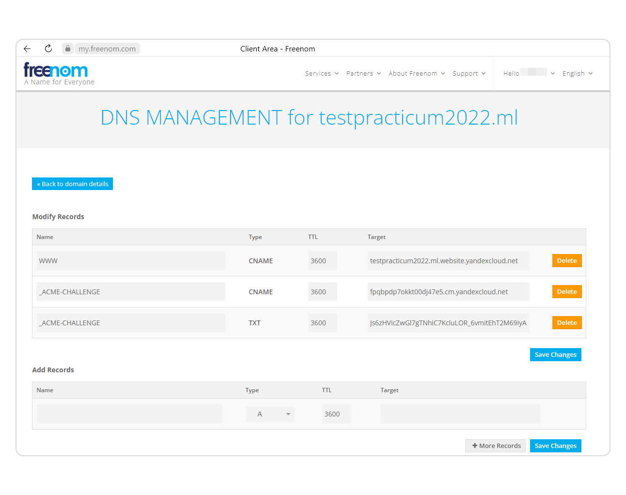Click the TXT type label
The image size is (626, 495).
(254, 323)
